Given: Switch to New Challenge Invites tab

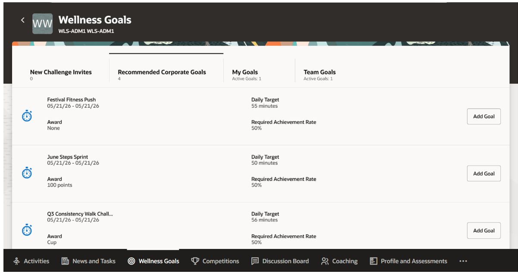Looking at the screenshot, I should 61,75.
